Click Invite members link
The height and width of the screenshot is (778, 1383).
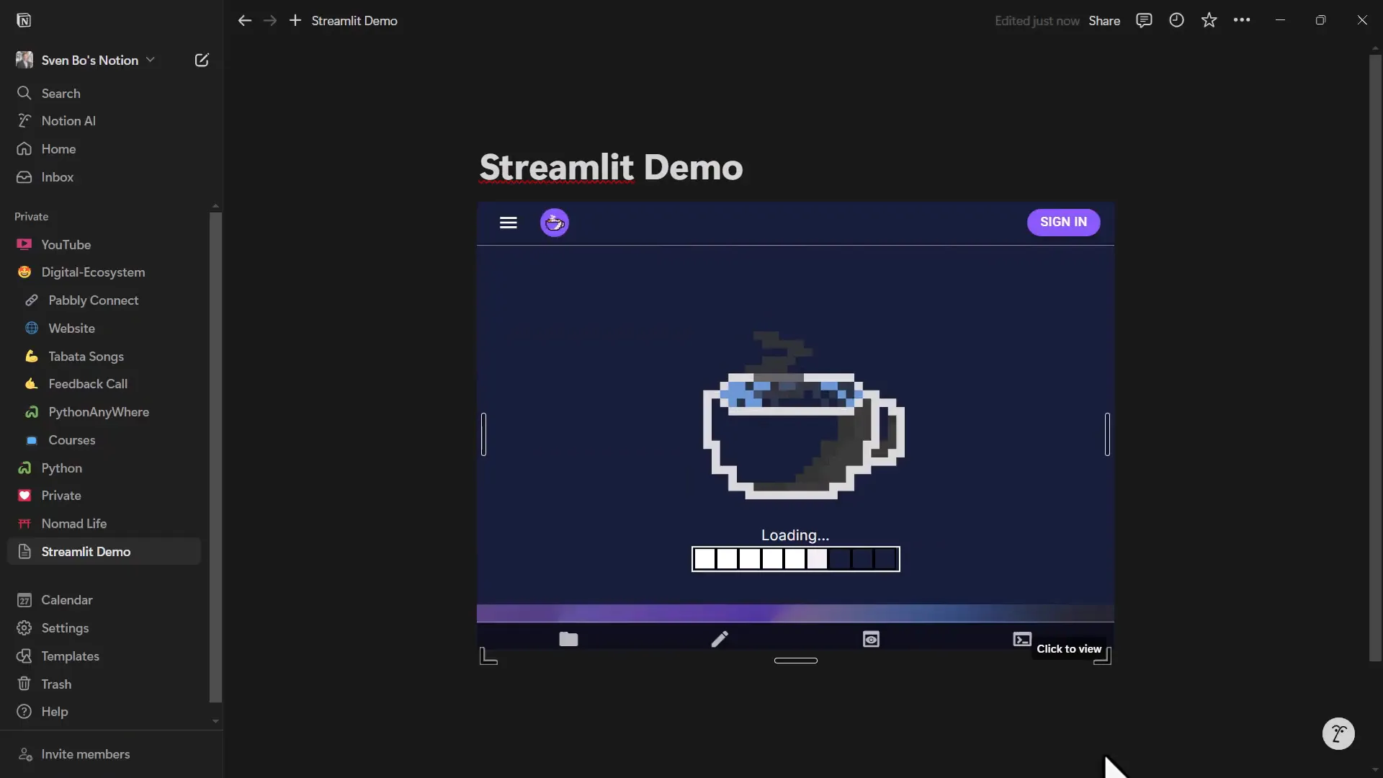[85, 754]
